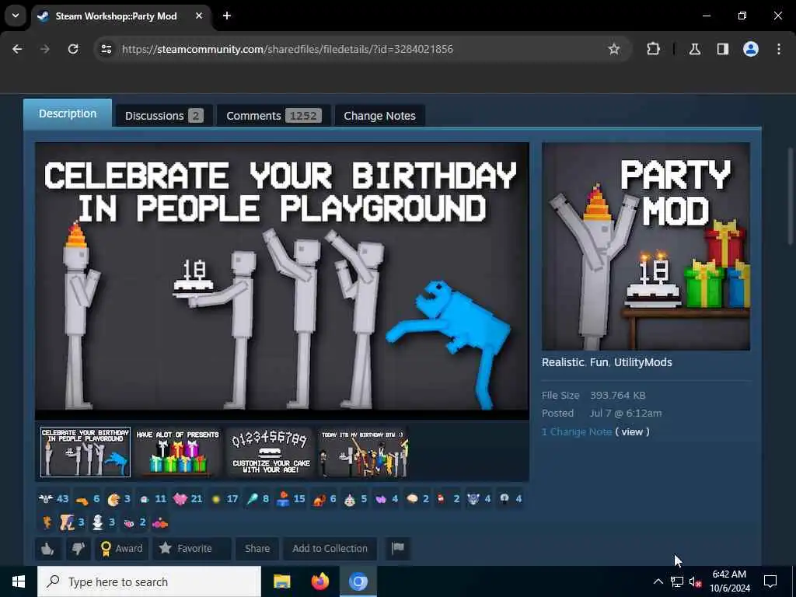
Task: Open the Chrome profile avatar
Action: click(751, 49)
